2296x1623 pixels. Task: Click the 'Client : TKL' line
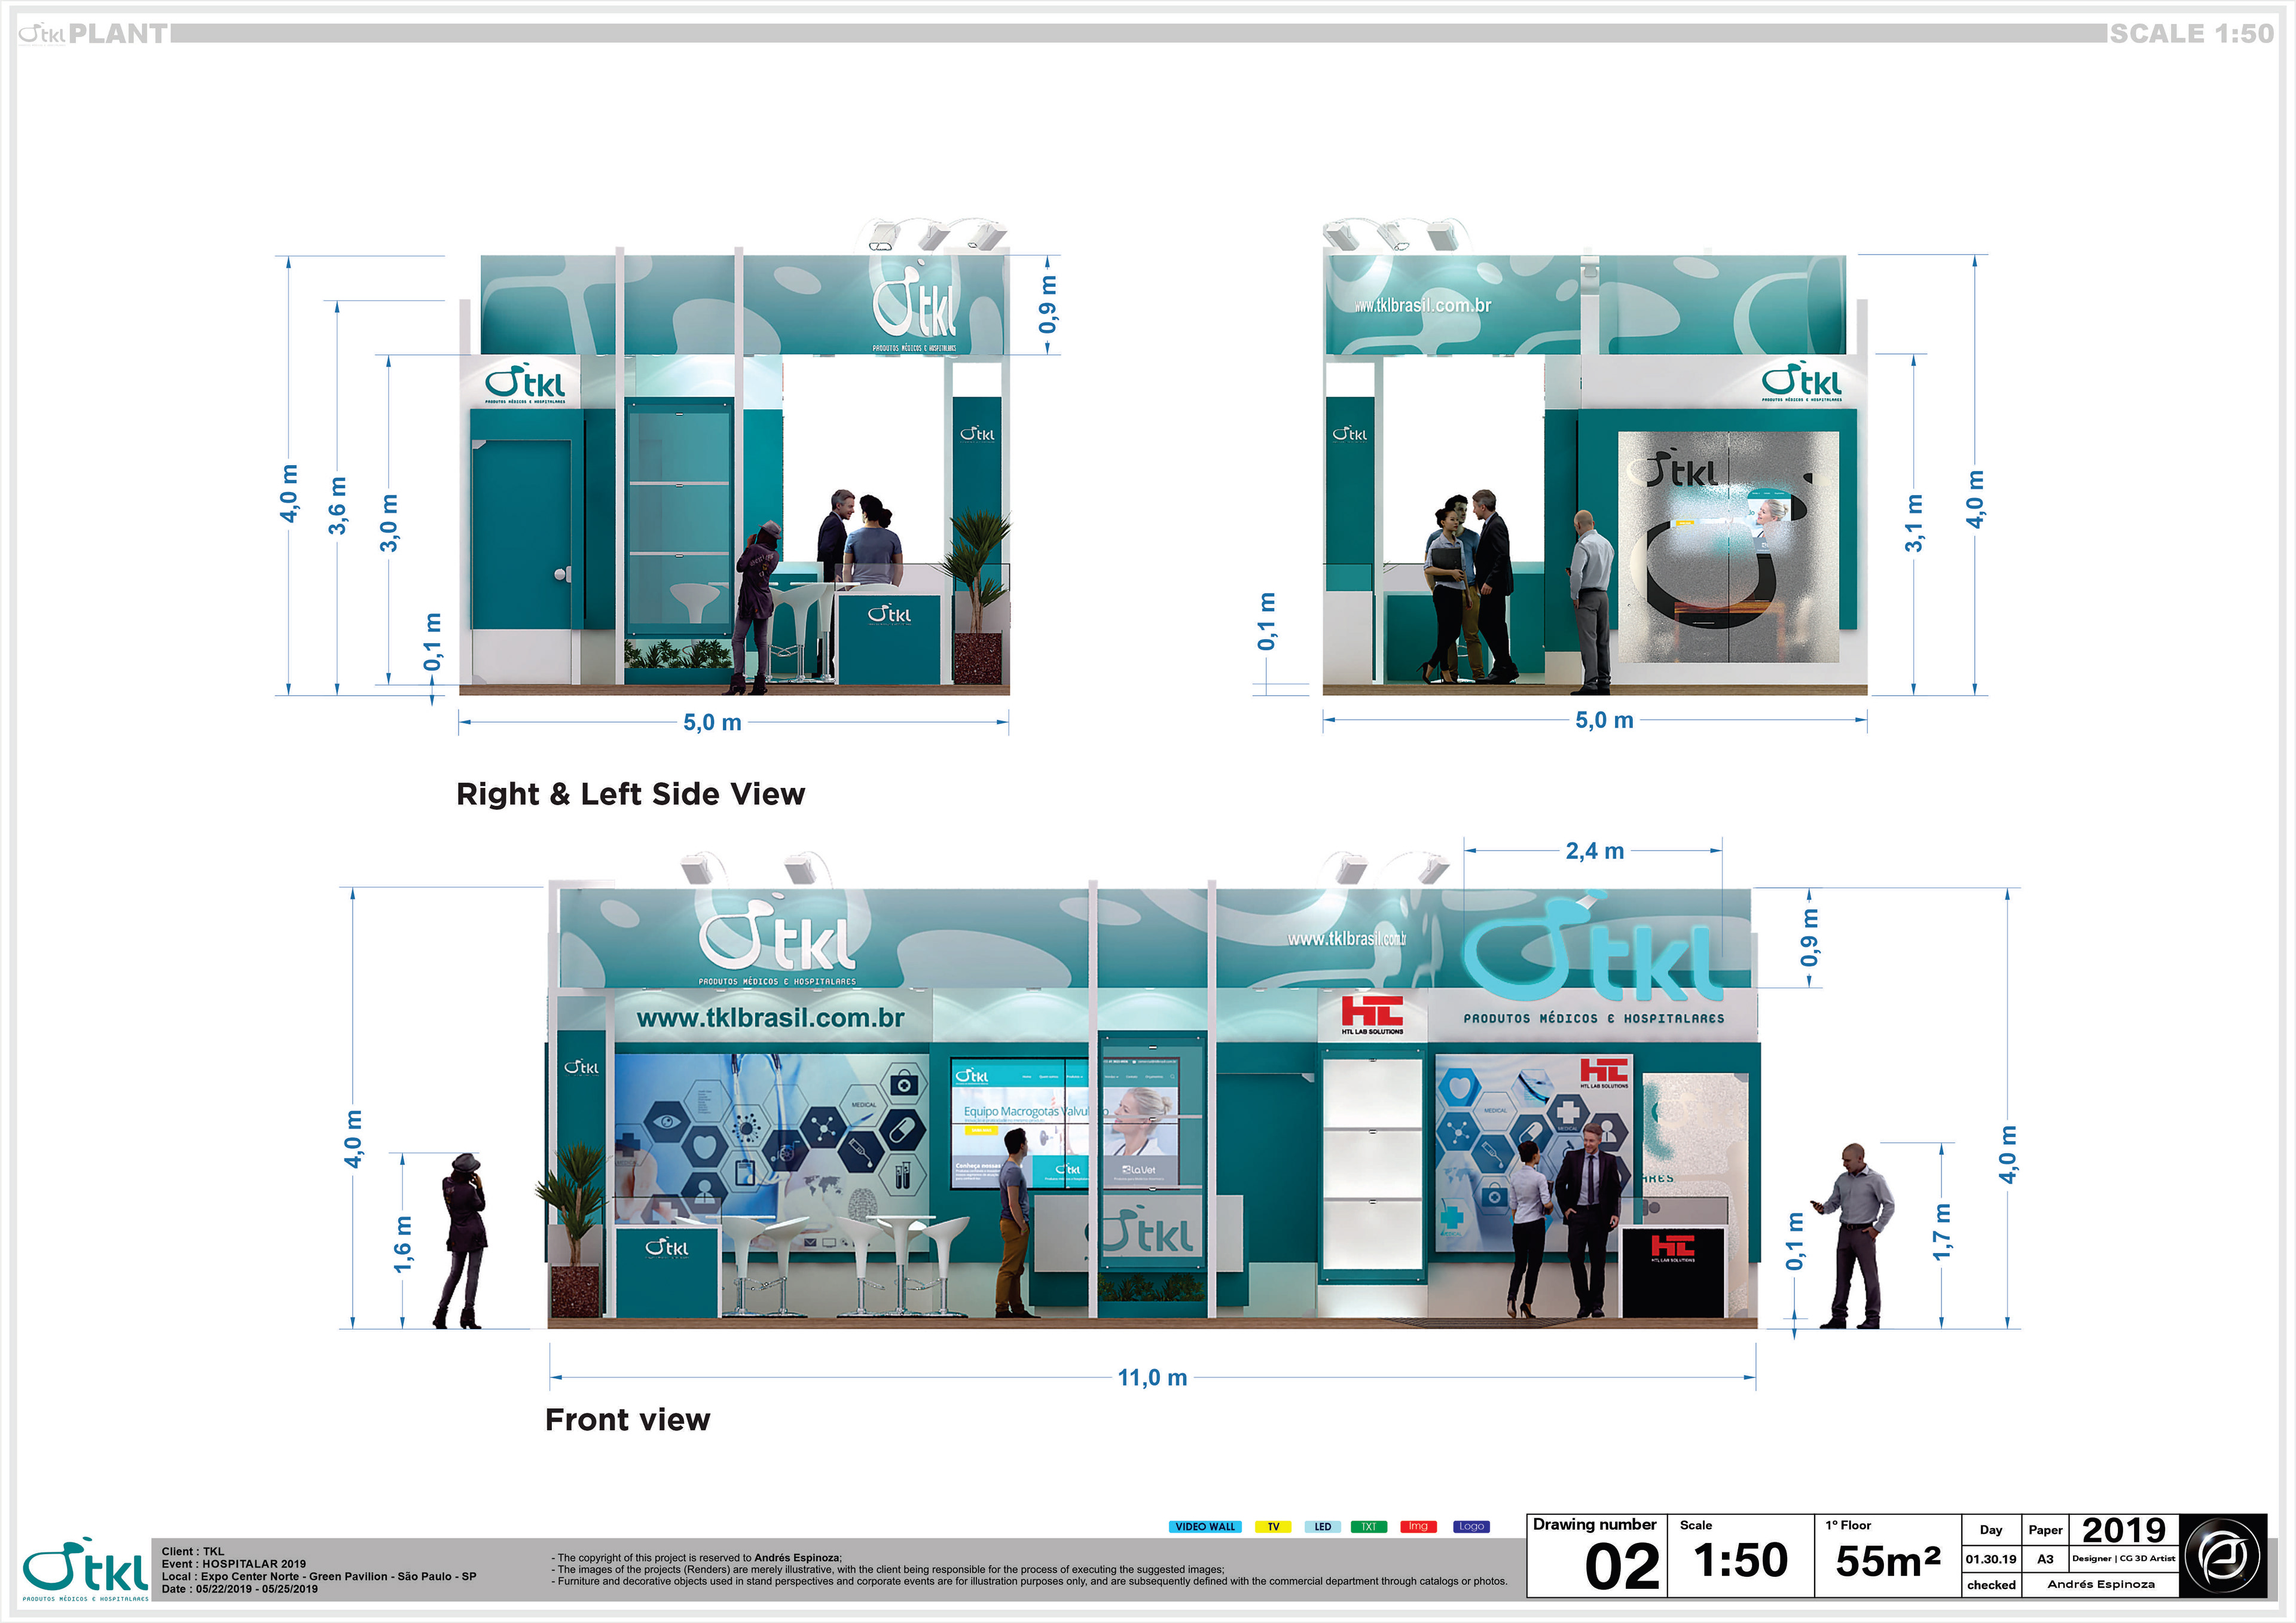tap(193, 1551)
